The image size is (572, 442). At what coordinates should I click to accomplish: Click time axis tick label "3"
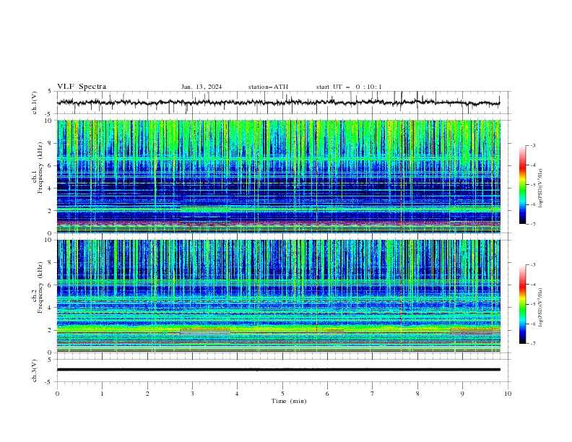point(192,394)
